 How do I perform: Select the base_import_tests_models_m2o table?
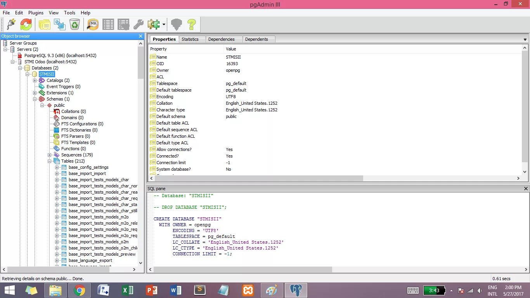point(99,217)
